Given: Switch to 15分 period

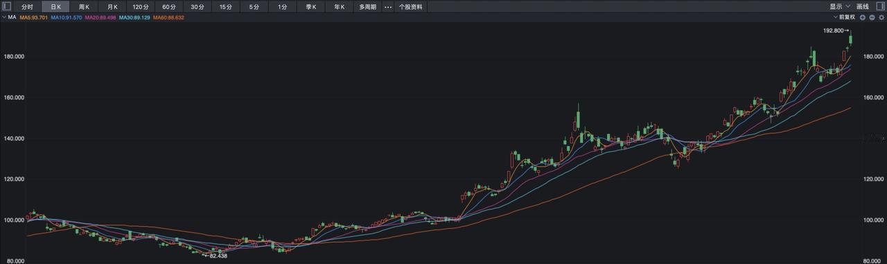Looking at the screenshot, I should 226,7.
